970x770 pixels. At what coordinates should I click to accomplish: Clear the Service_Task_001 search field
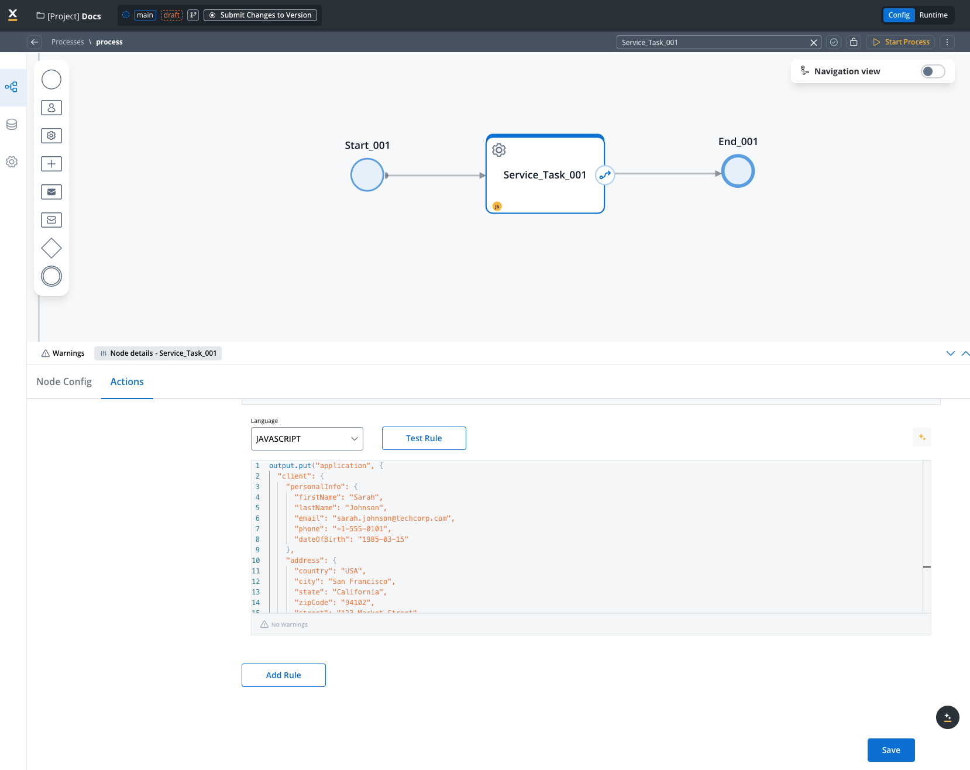(813, 43)
